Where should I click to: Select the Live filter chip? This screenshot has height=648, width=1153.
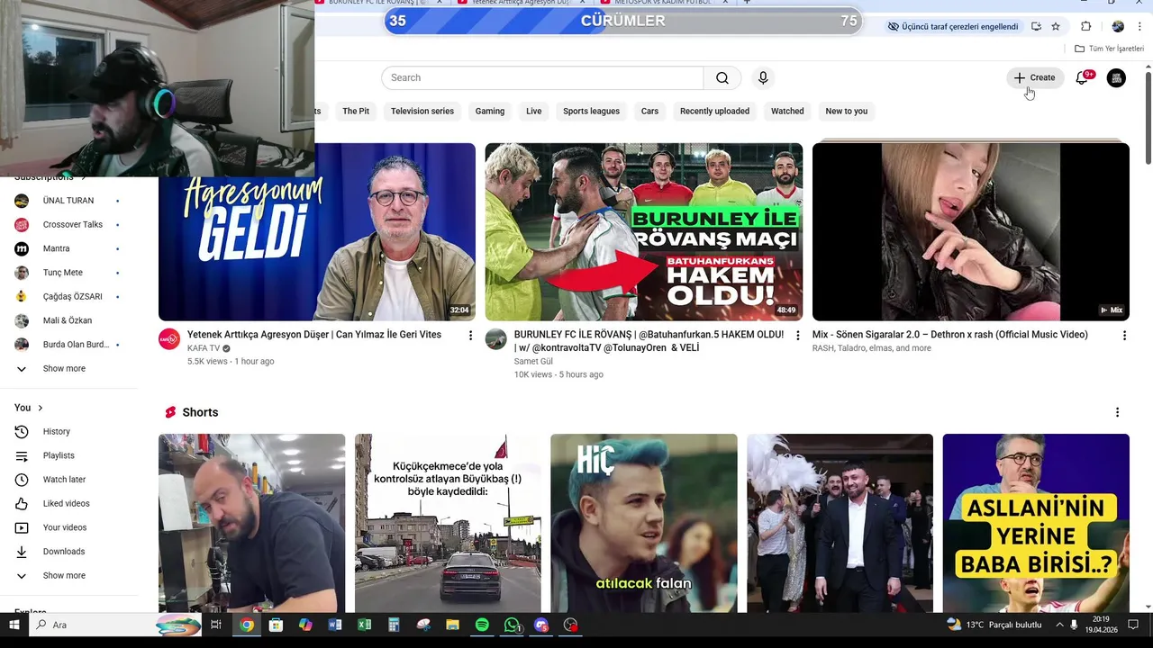(x=534, y=112)
